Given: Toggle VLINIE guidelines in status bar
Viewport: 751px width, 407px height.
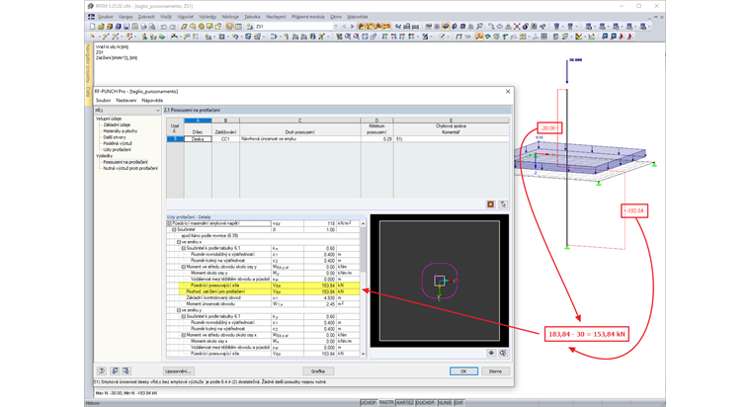Looking at the screenshot, I should 445,403.
